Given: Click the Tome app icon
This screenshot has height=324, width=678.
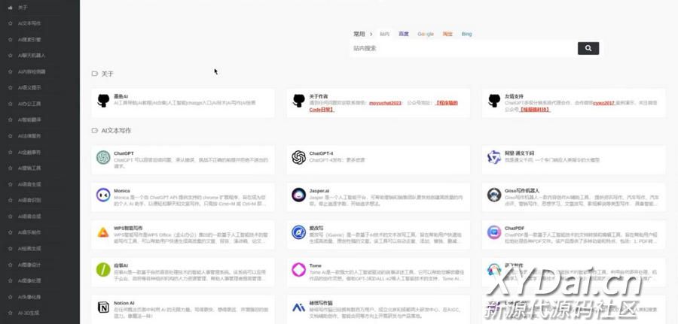Looking at the screenshot, I should [x=298, y=270].
